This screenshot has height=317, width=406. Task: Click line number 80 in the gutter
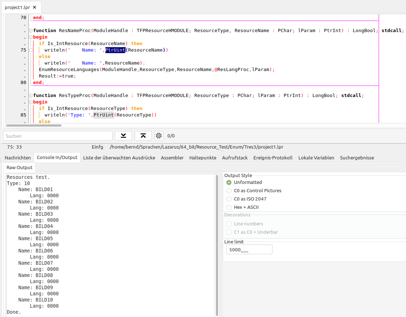pos(23,83)
